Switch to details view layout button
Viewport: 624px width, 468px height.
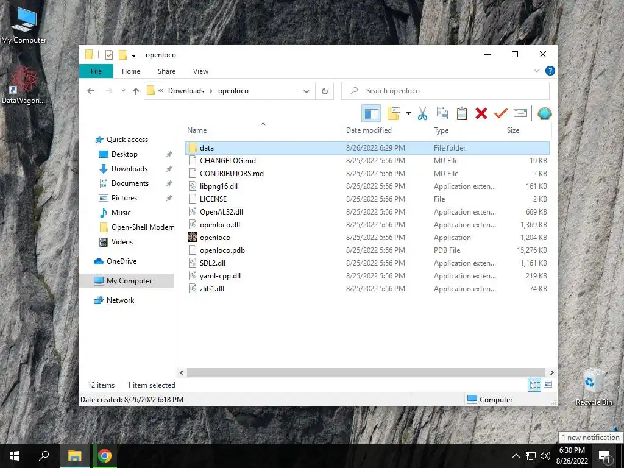[x=534, y=385]
